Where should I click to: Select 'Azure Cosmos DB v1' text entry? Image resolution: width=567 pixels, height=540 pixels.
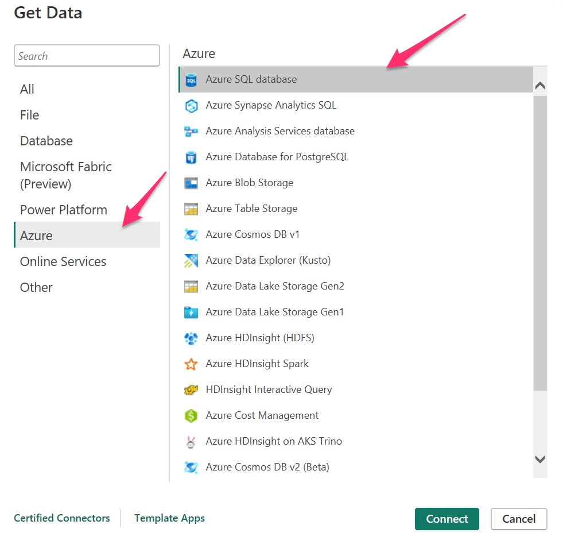pos(253,234)
